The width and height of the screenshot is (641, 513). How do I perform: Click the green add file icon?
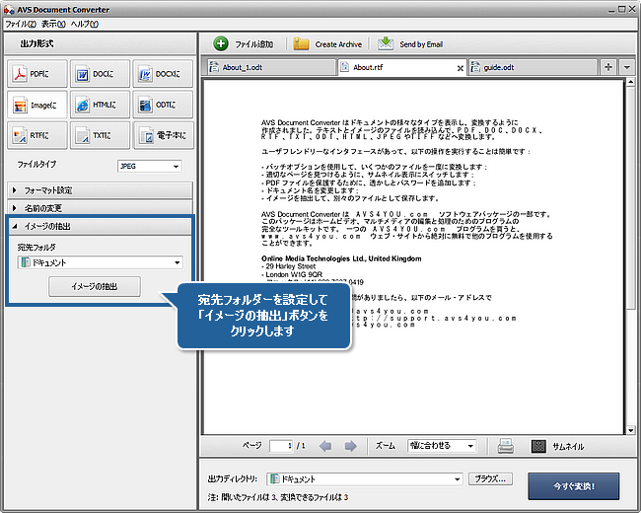click(221, 43)
